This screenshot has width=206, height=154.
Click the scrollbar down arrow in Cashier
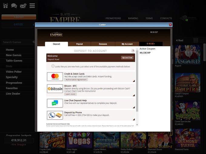tap(137, 125)
